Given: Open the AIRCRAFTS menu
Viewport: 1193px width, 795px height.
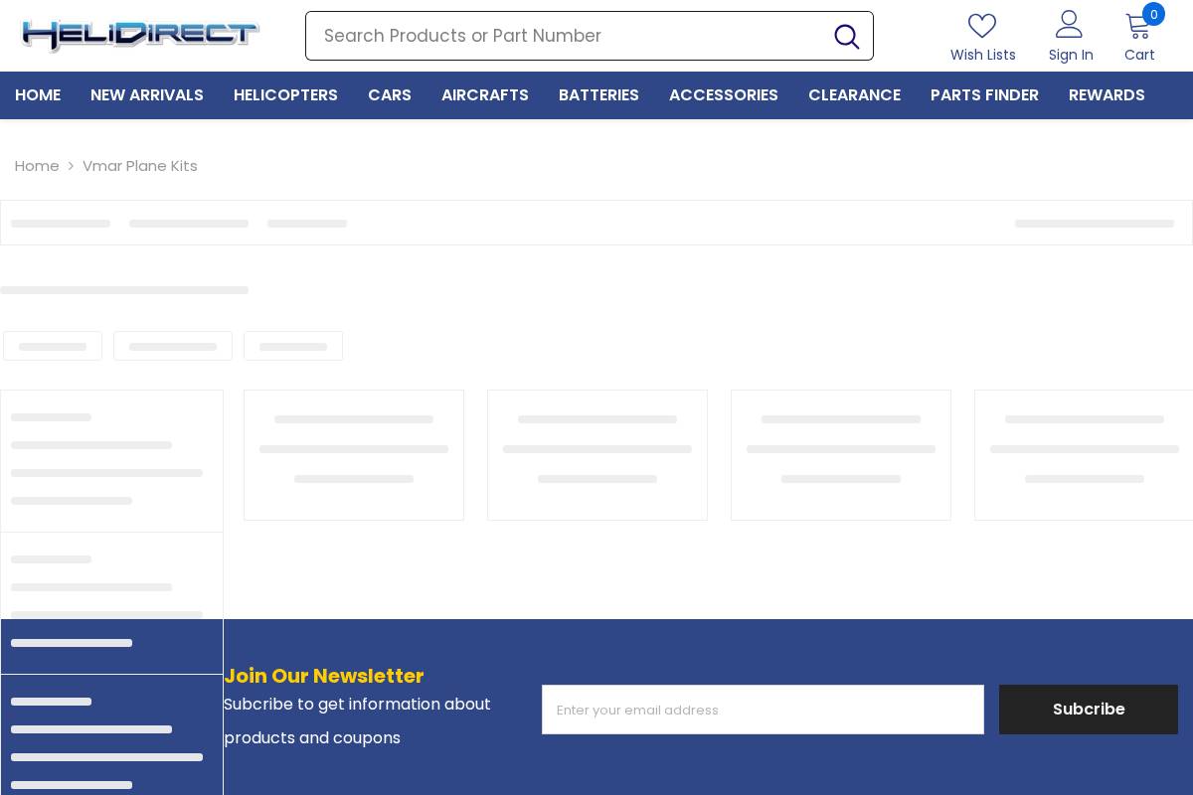Looking at the screenshot, I should pos(484,94).
